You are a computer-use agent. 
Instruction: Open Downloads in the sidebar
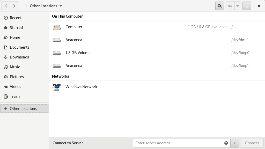click(19, 57)
